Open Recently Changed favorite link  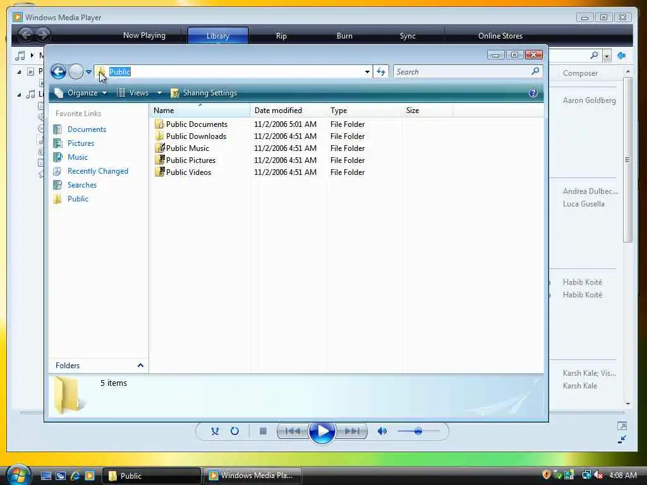(98, 171)
